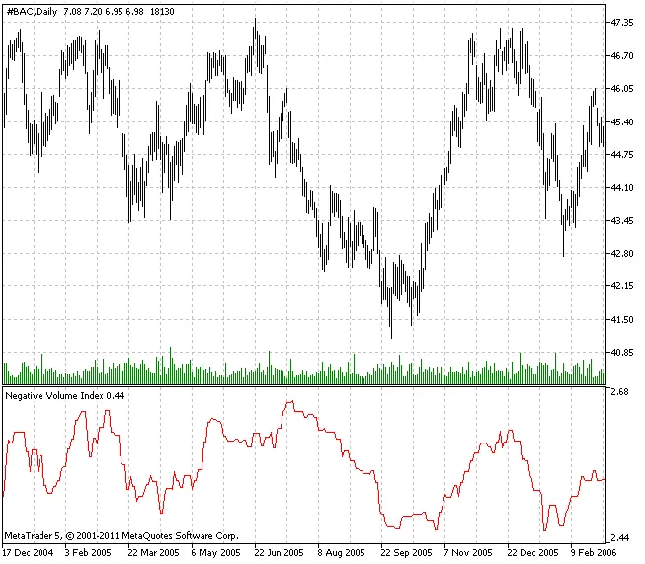Click the 7 Nov 2005 date label
Viewport: 645px width, 564px height.
[469, 554]
